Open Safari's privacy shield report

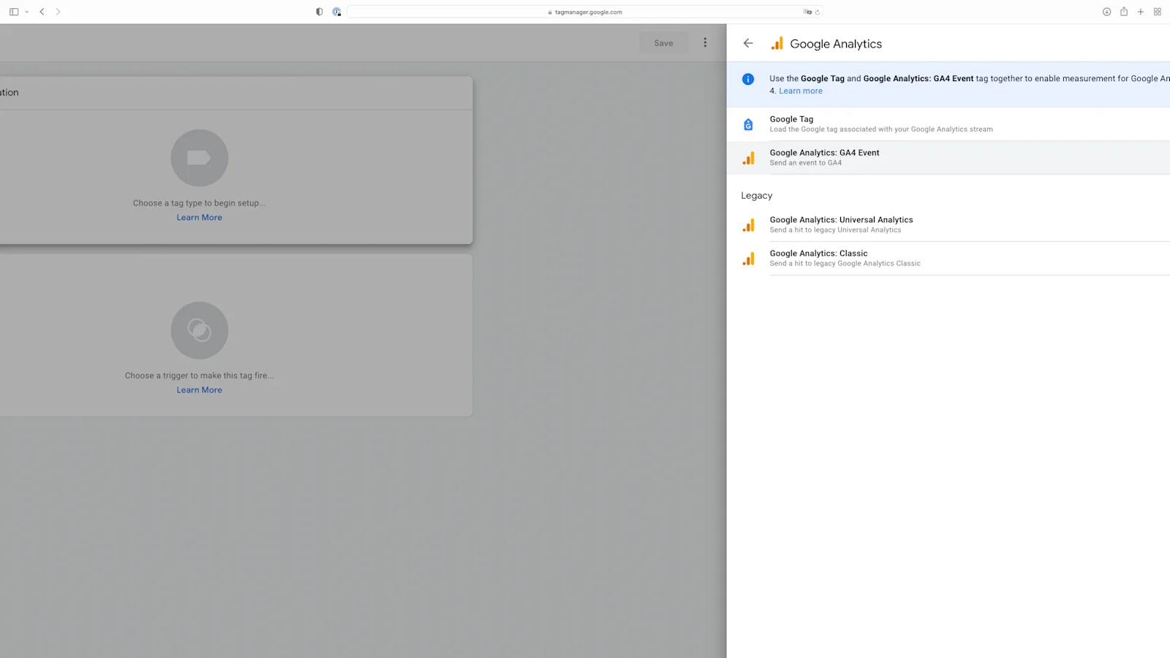click(x=319, y=12)
